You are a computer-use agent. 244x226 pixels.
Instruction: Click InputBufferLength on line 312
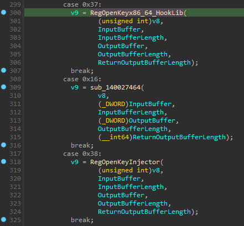pyautogui.click(x=131, y=112)
